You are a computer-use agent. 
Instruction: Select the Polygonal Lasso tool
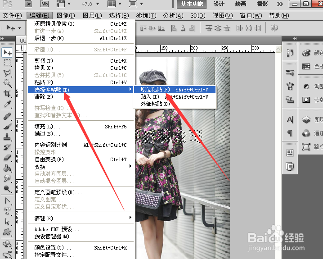click(x=7, y=73)
